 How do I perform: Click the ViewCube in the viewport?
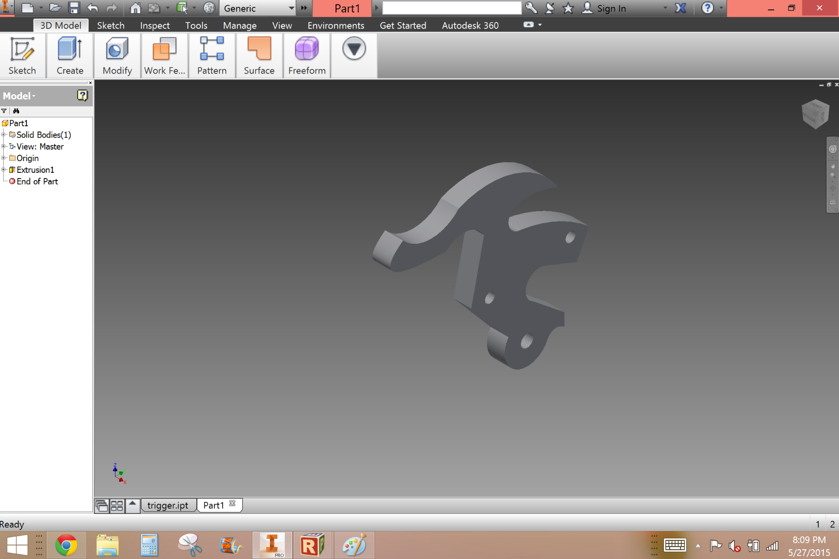pos(815,113)
